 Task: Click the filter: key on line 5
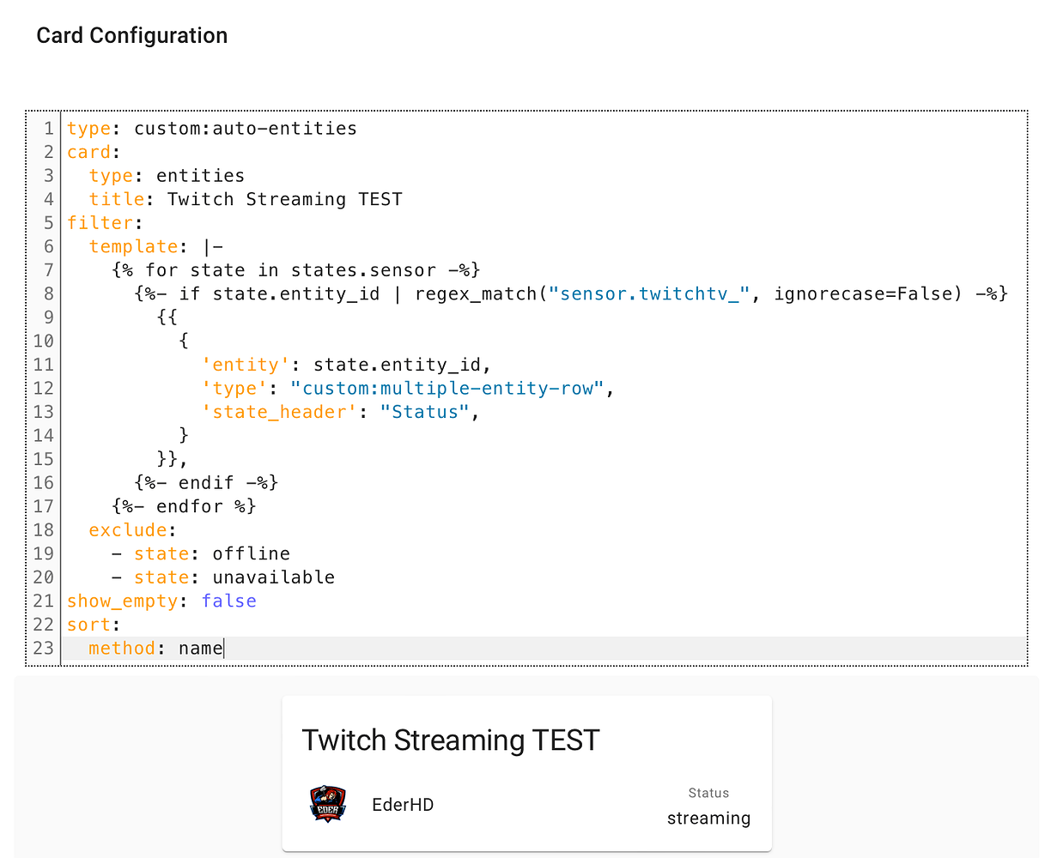[x=100, y=222]
